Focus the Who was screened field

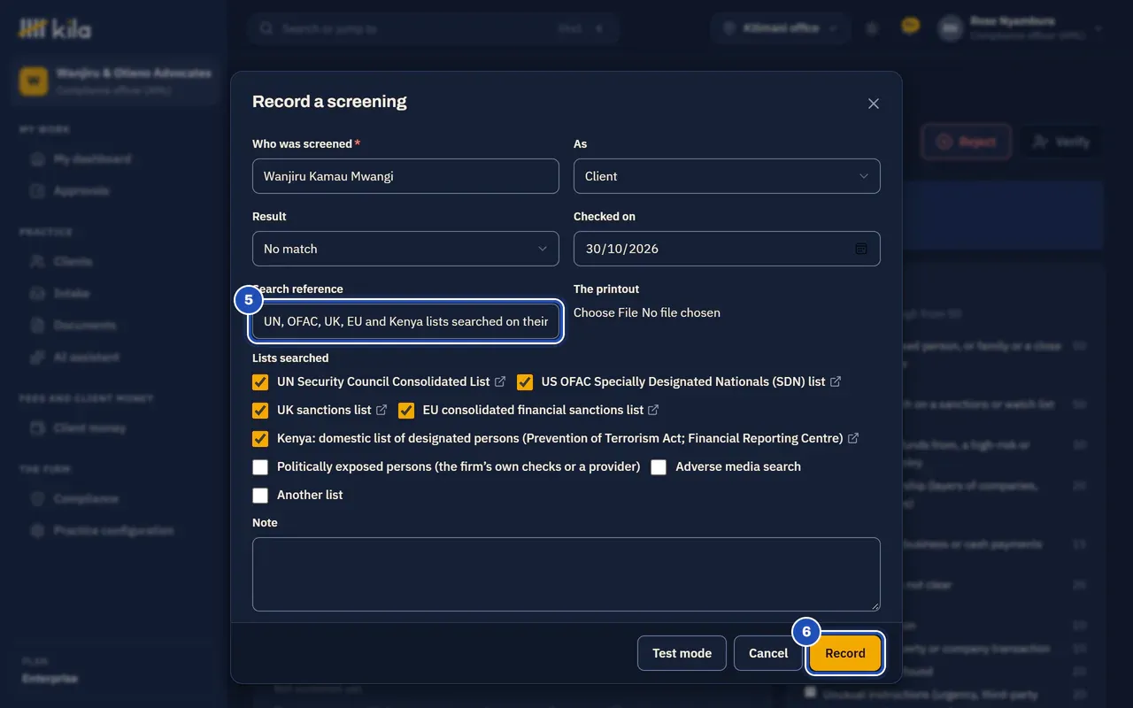click(x=405, y=176)
